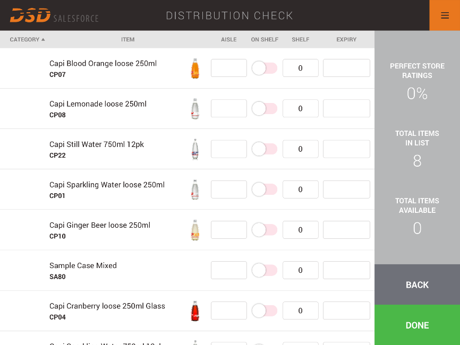460x345 pixels.
Task: Click Expiry field for CP01 Sparkling Water
Action: pos(346,189)
